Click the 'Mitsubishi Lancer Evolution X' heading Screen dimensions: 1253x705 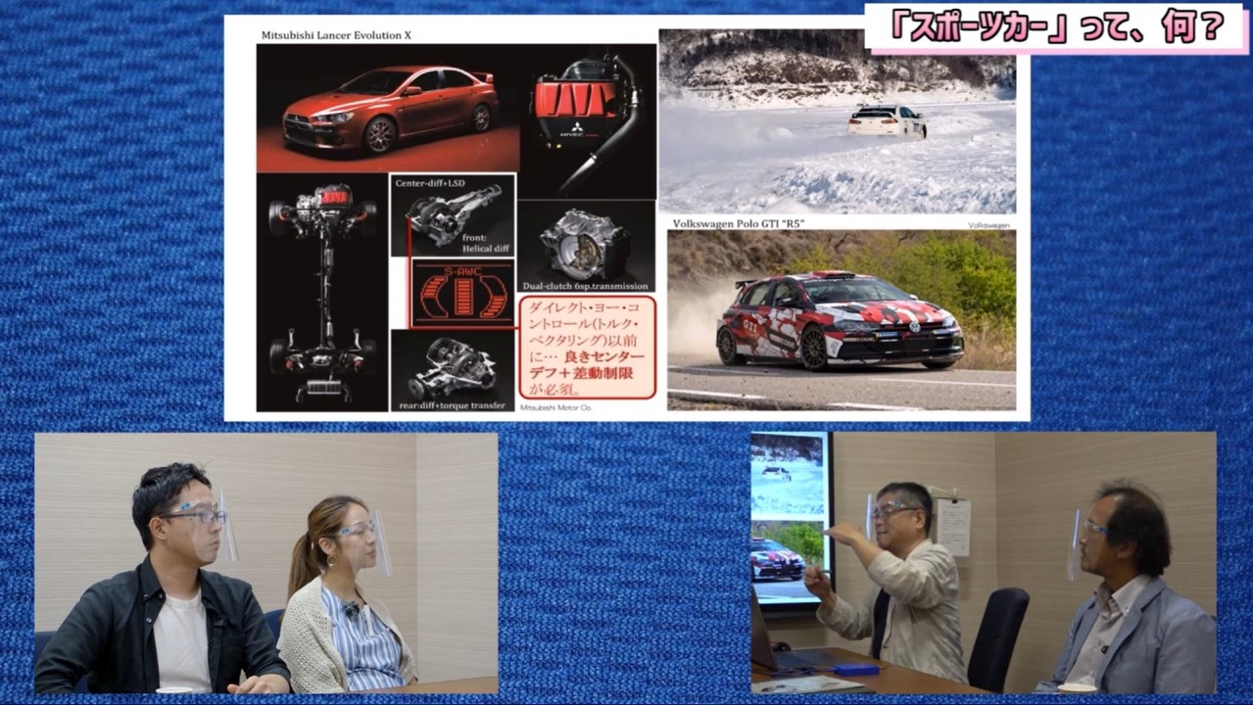[x=336, y=35]
